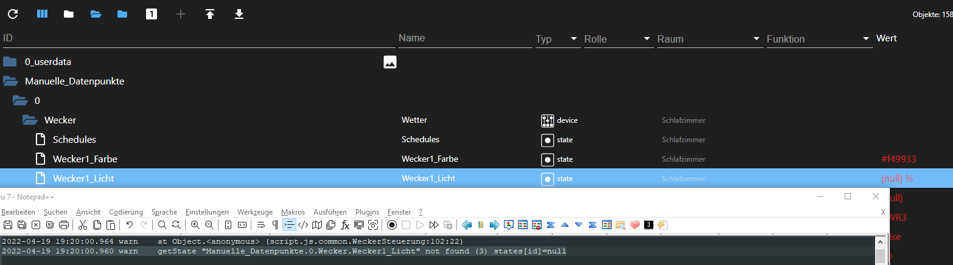
Task: Open the Einstellungen menu in Notepad++
Action: (207, 212)
